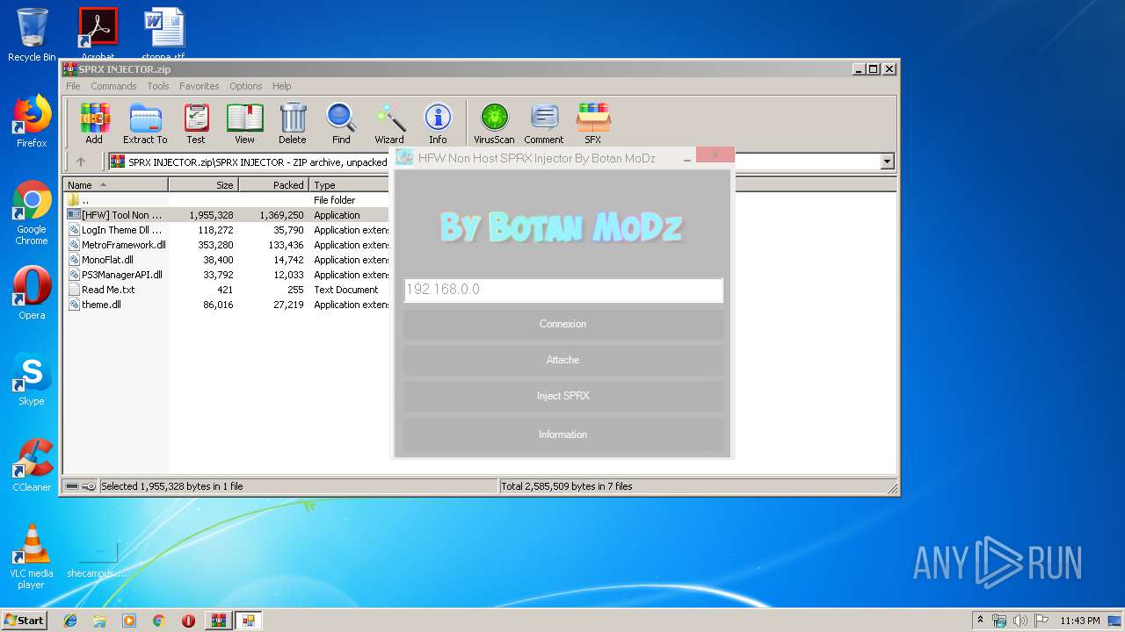Sort file list by Packed column
Image resolution: width=1125 pixels, height=632 pixels.
click(x=273, y=185)
